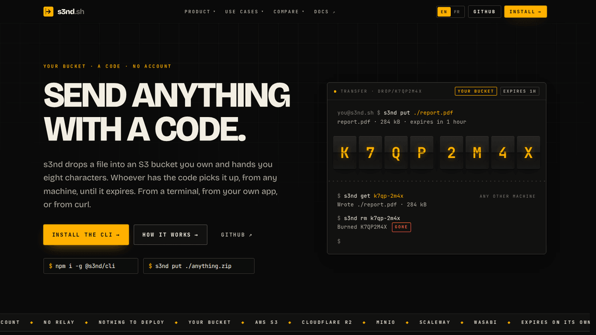Click the Your Bucket badge
Viewport: 596px width, 335px height.
click(476, 91)
